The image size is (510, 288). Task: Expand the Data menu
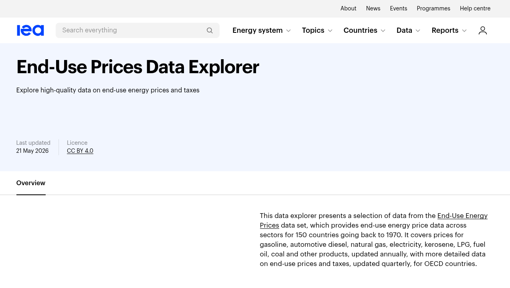[x=409, y=30]
